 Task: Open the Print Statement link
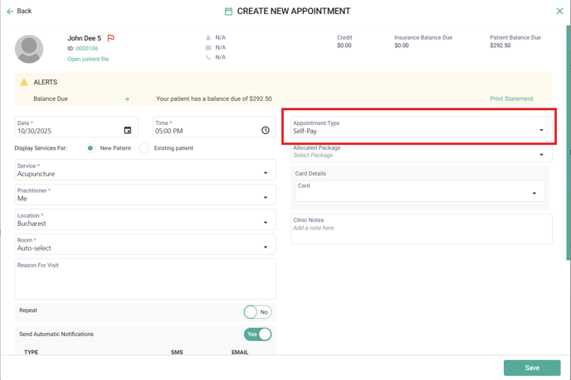pyautogui.click(x=511, y=99)
